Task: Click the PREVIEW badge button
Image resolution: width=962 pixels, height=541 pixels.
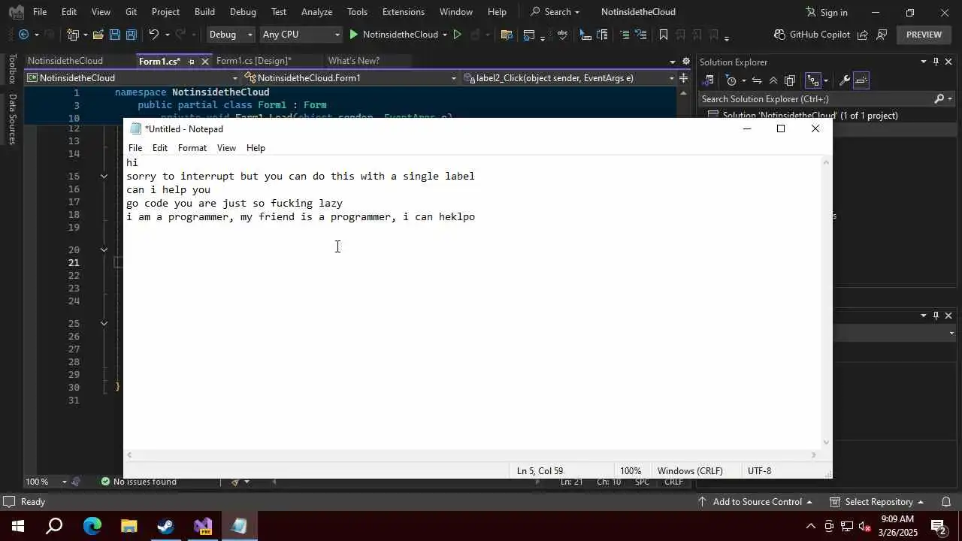Action: 924,35
